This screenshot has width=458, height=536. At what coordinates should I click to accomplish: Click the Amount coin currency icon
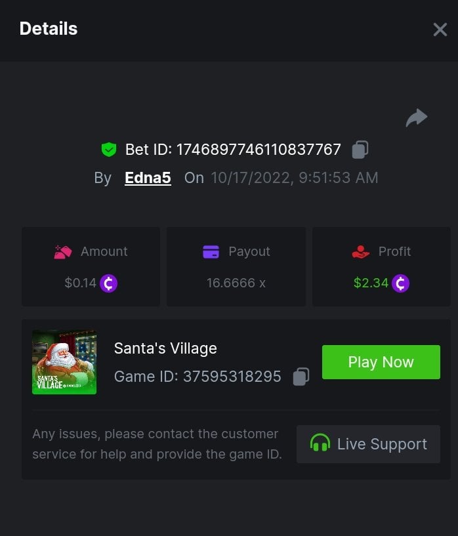point(109,283)
